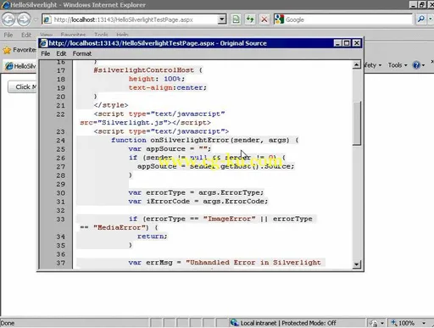The image size is (434, 328).
Task: Click the Click Me button on page
Action: click(23, 86)
